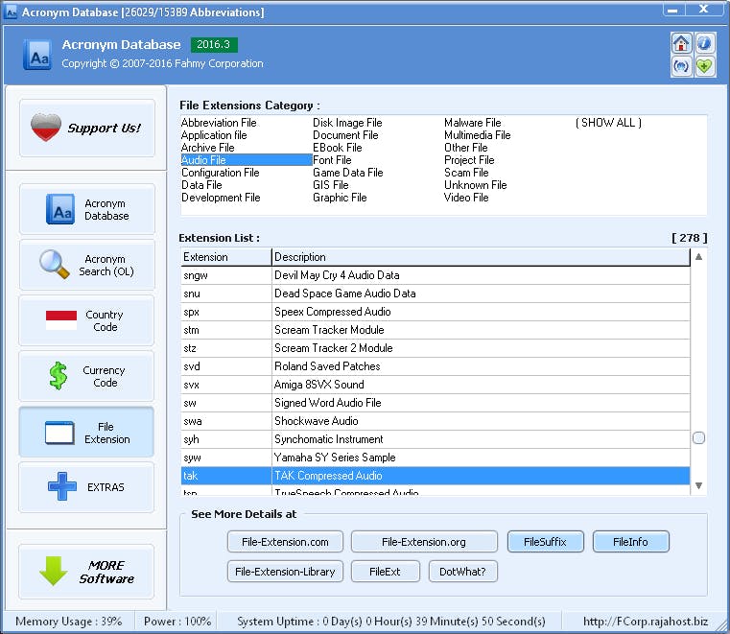Select the sw Signed Word Audio row
This screenshot has height=634, width=730.
436,403
